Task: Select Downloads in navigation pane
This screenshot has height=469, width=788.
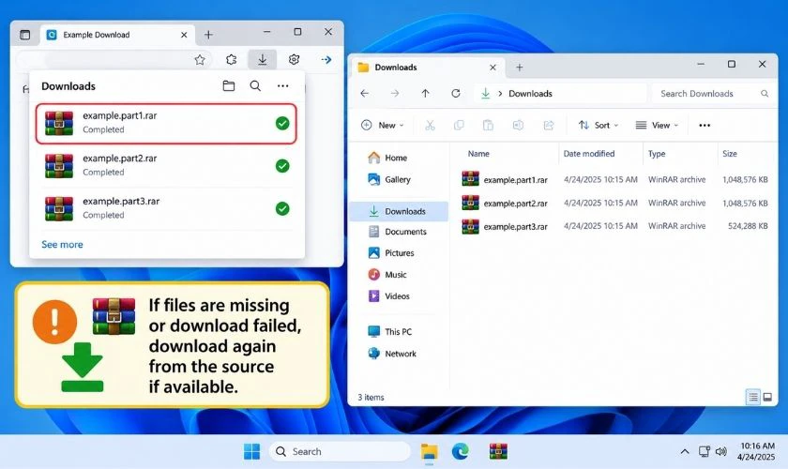Action: 399,212
